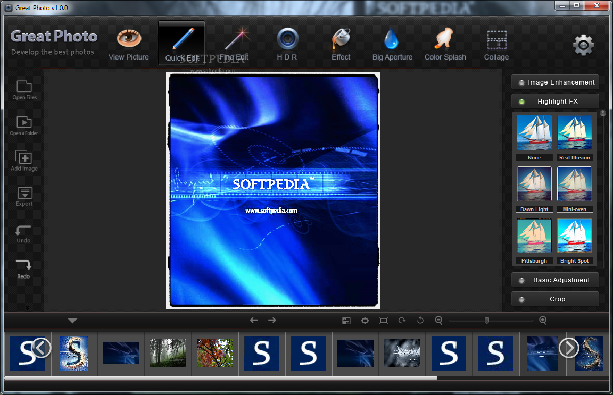Open the HDR lens tool
Image resolution: width=613 pixels, height=395 pixels.
coord(287,45)
